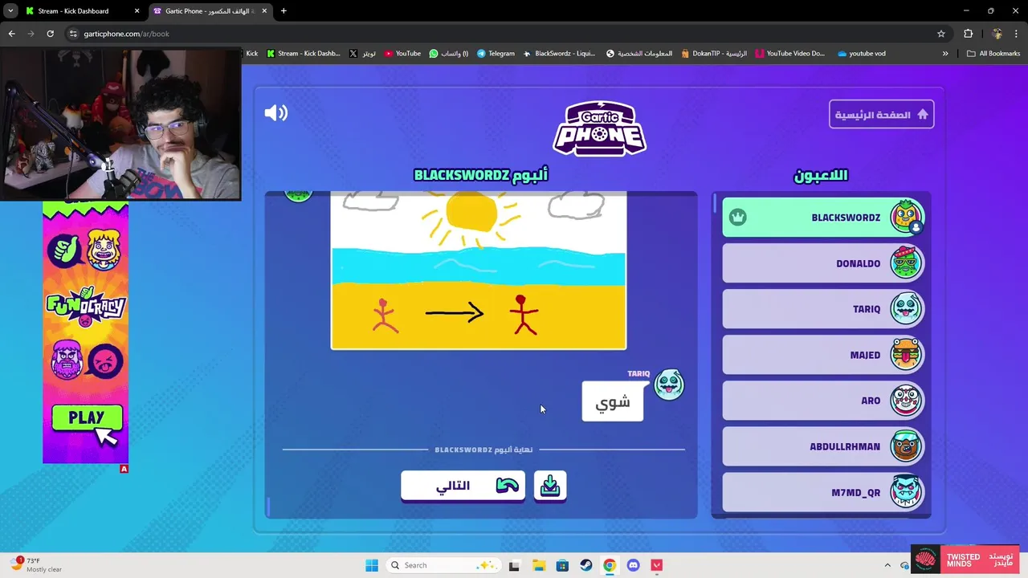Open the All Bookmarks folder
1028x578 pixels.
pos(993,54)
